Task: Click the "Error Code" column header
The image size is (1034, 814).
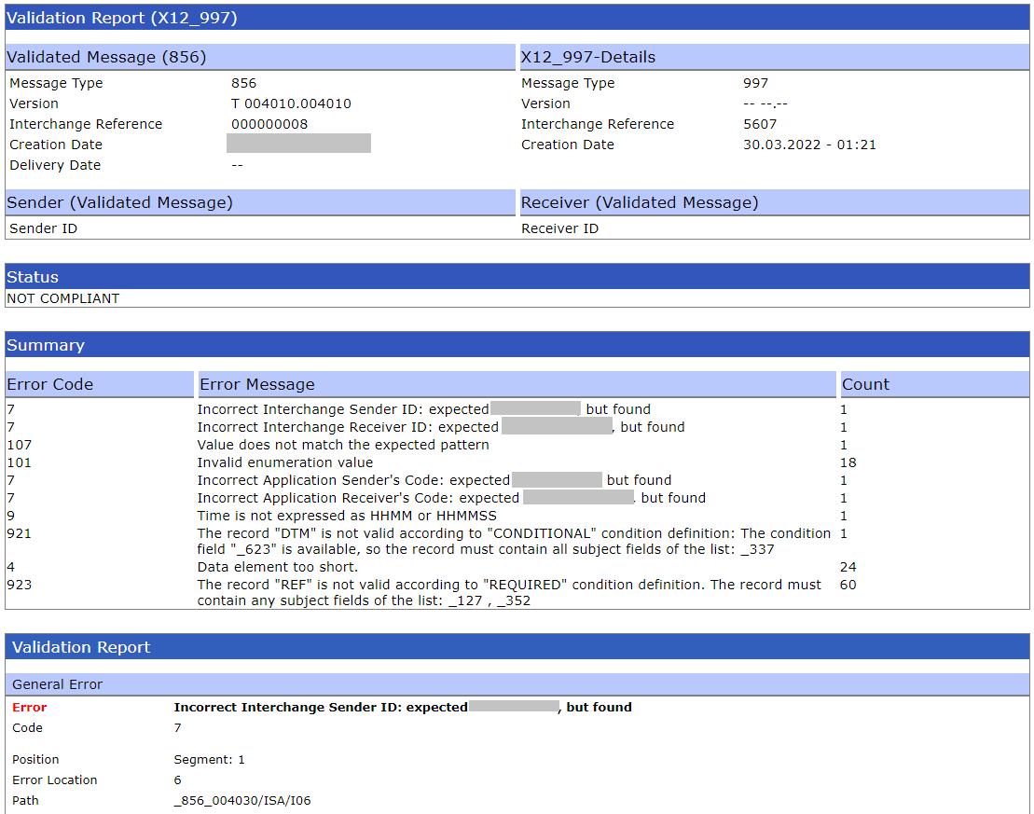Action: point(50,384)
